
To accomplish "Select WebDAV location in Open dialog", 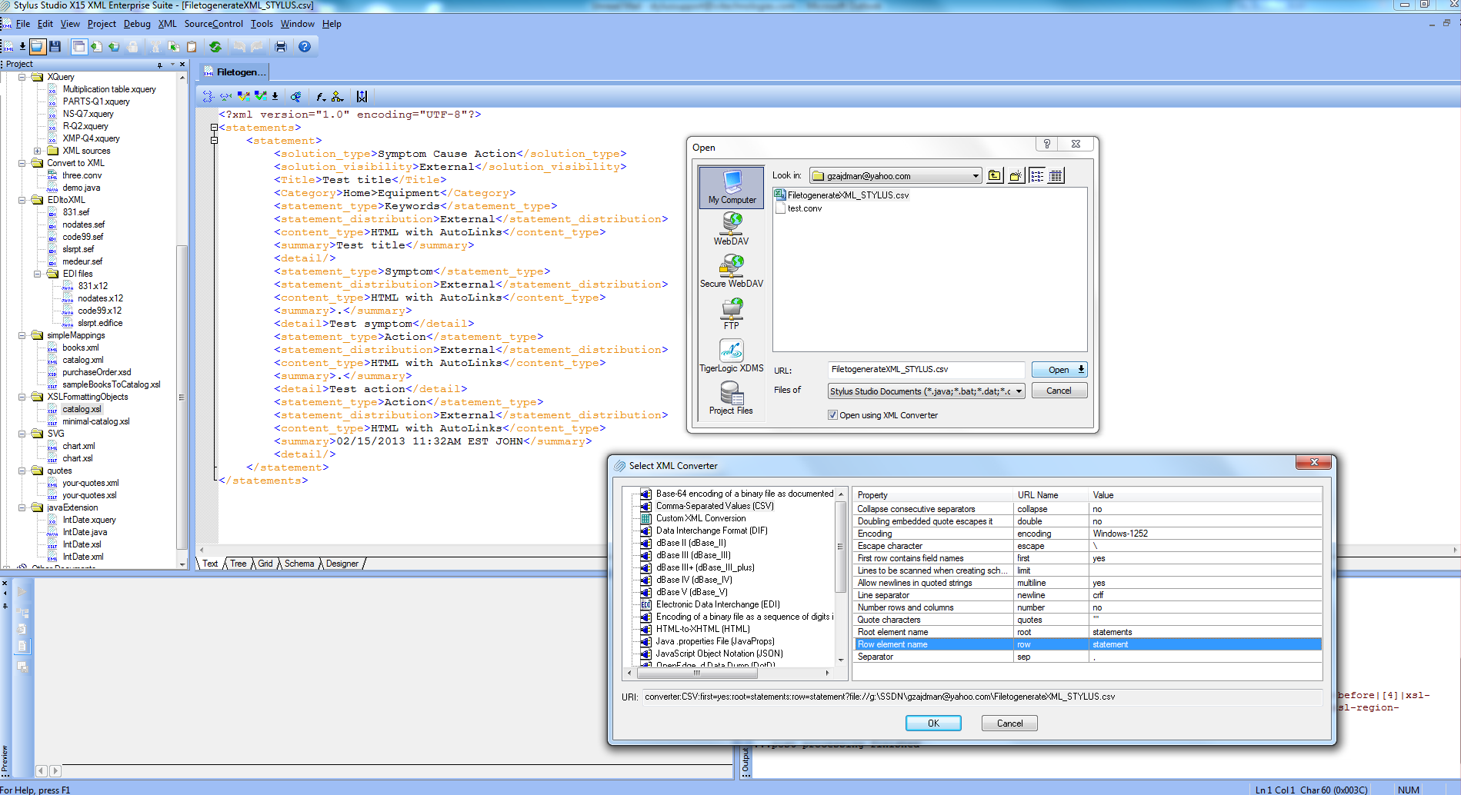I will pos(731,228).
